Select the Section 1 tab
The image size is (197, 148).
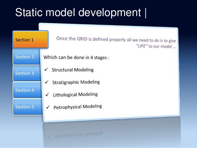[30, 40]
